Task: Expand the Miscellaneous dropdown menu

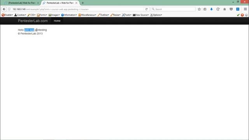Action: click(x=87, y=15)
